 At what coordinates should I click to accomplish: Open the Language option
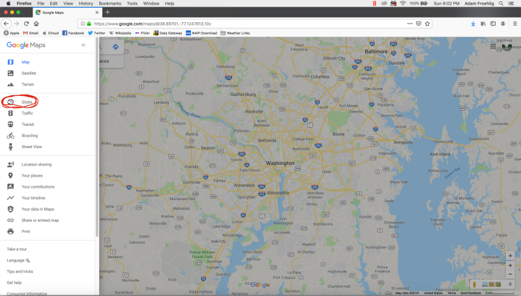(18, 260)
